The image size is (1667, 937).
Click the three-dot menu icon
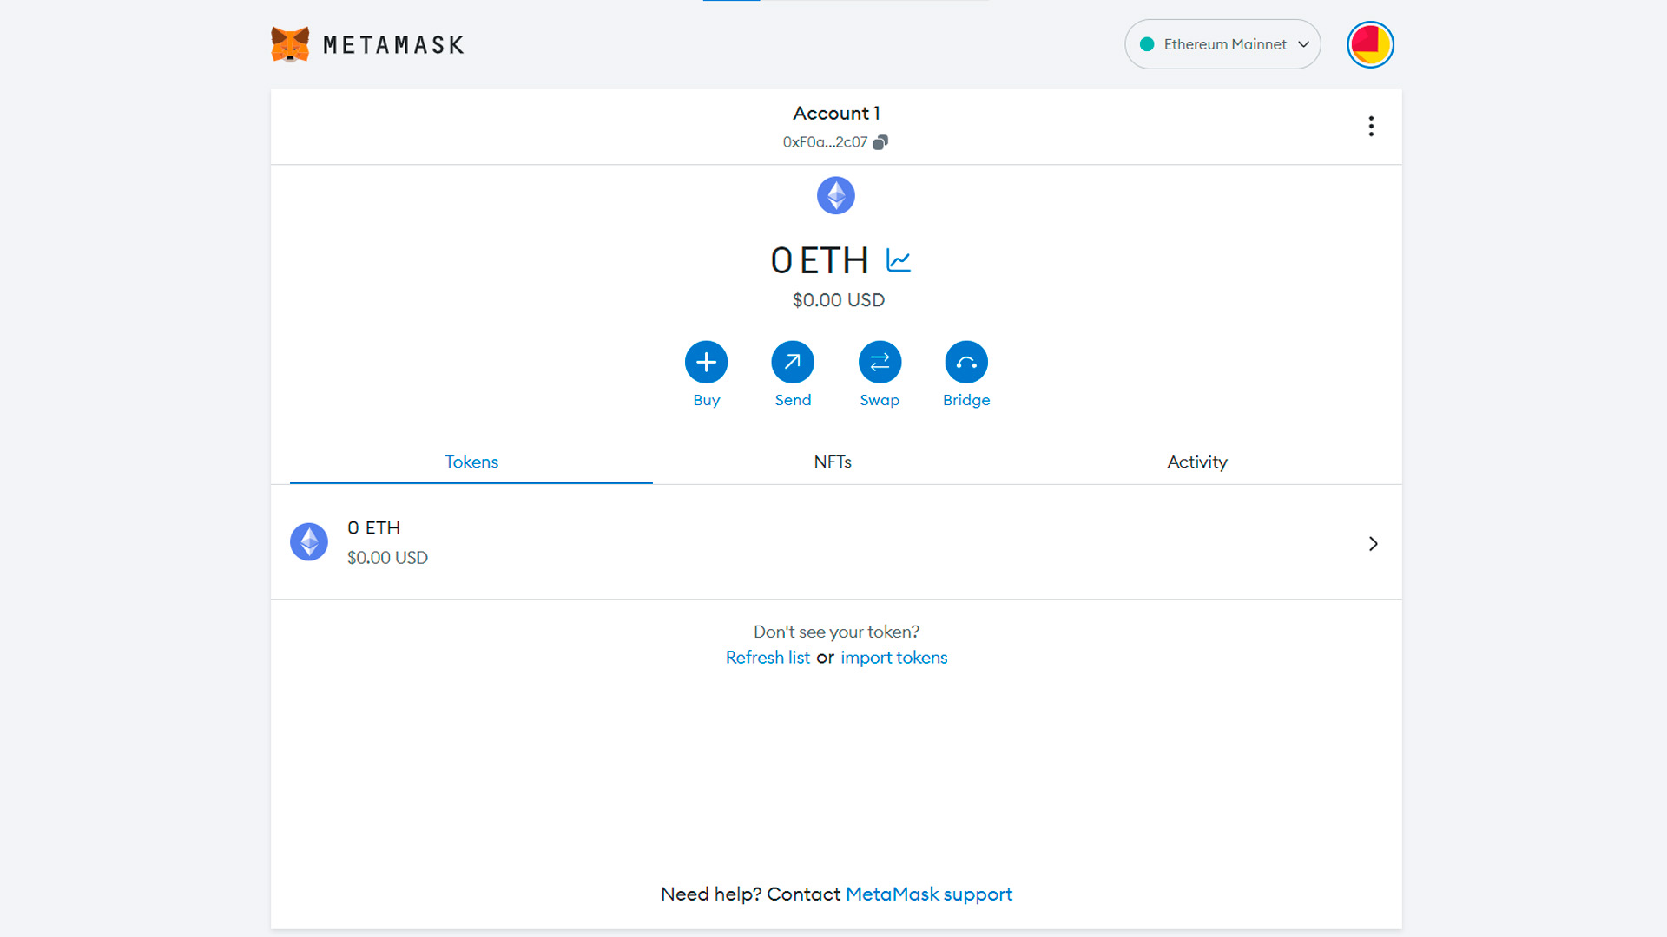pos(1370,126)
